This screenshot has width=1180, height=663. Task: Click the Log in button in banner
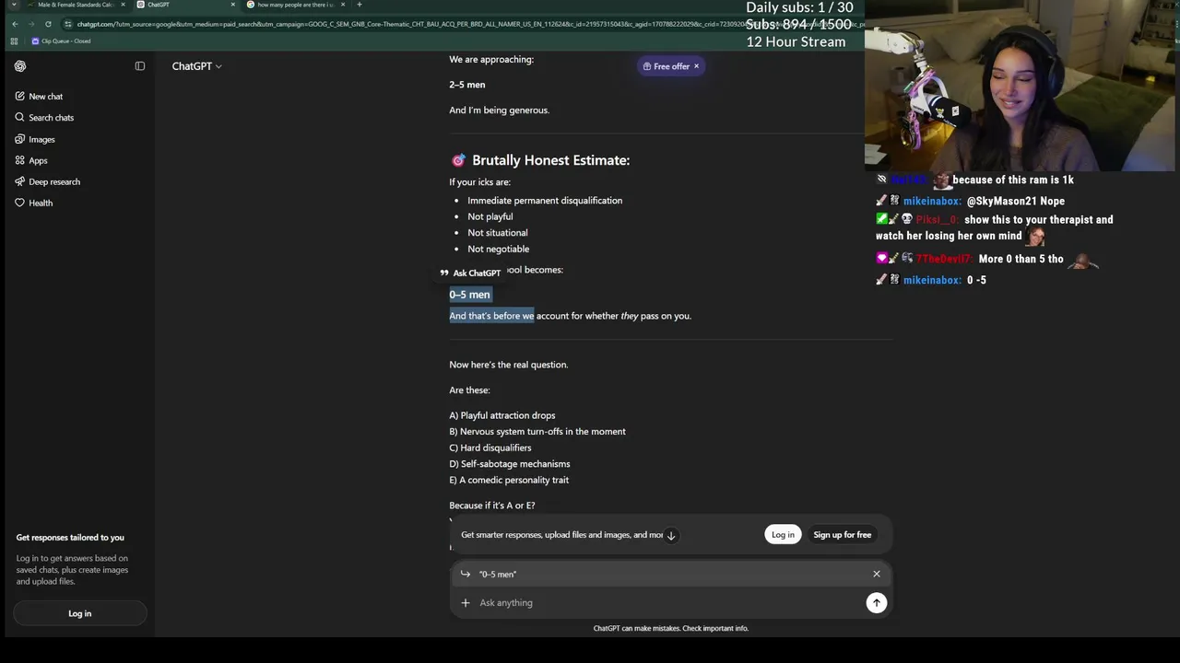783,535
